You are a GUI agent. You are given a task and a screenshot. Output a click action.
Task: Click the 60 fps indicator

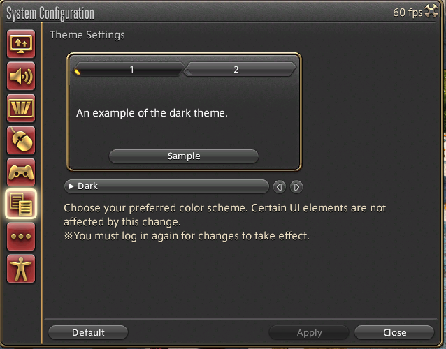tap(408, 13)
